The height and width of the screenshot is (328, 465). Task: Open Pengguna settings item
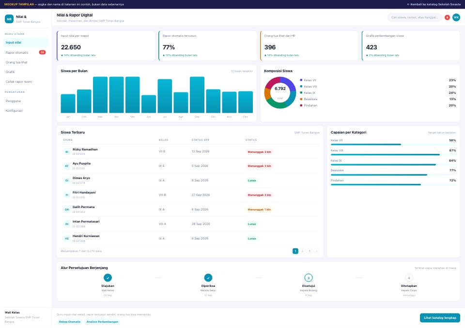(26, 101)
